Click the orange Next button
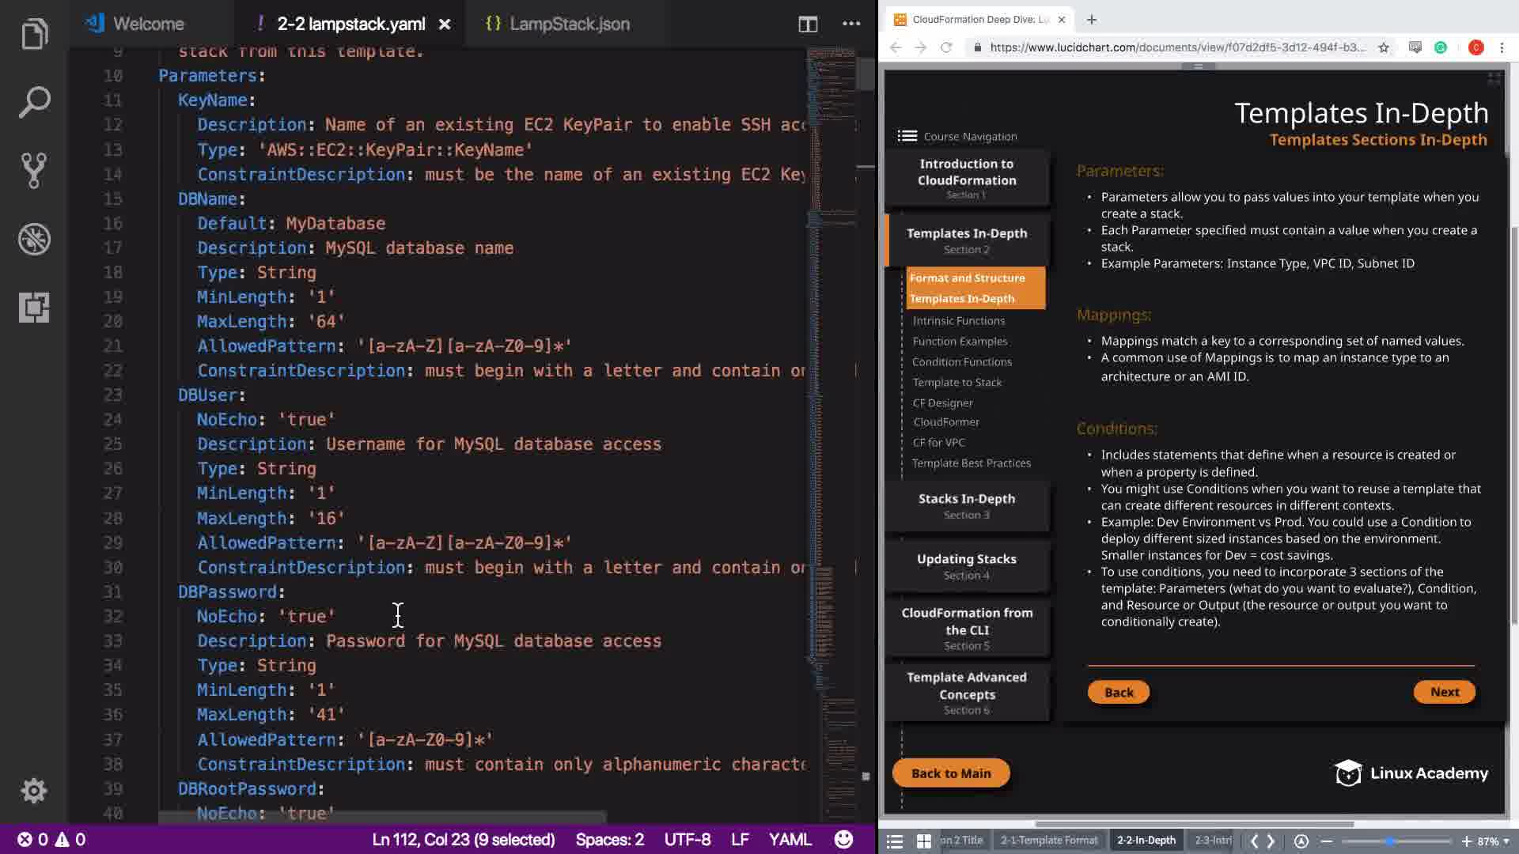 (x=1444, y=692)
